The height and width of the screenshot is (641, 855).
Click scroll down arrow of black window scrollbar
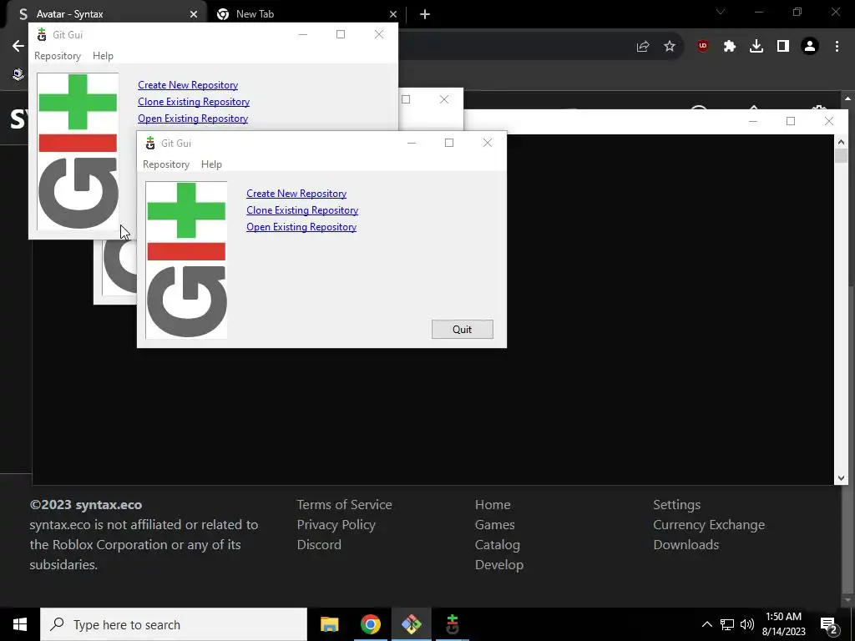tap(841, 478)
